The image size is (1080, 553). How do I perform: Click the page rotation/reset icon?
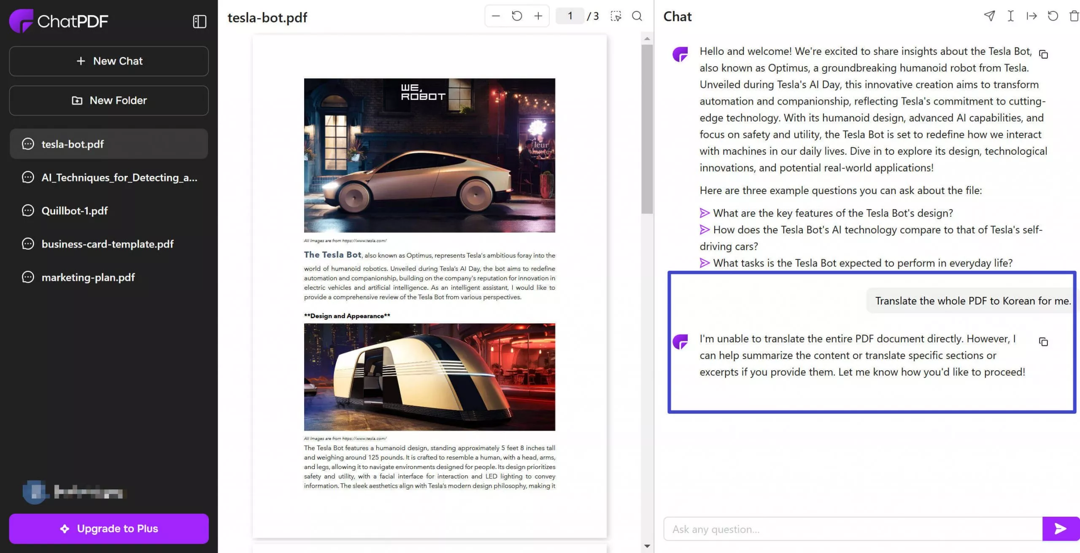(x=516, y=16)
